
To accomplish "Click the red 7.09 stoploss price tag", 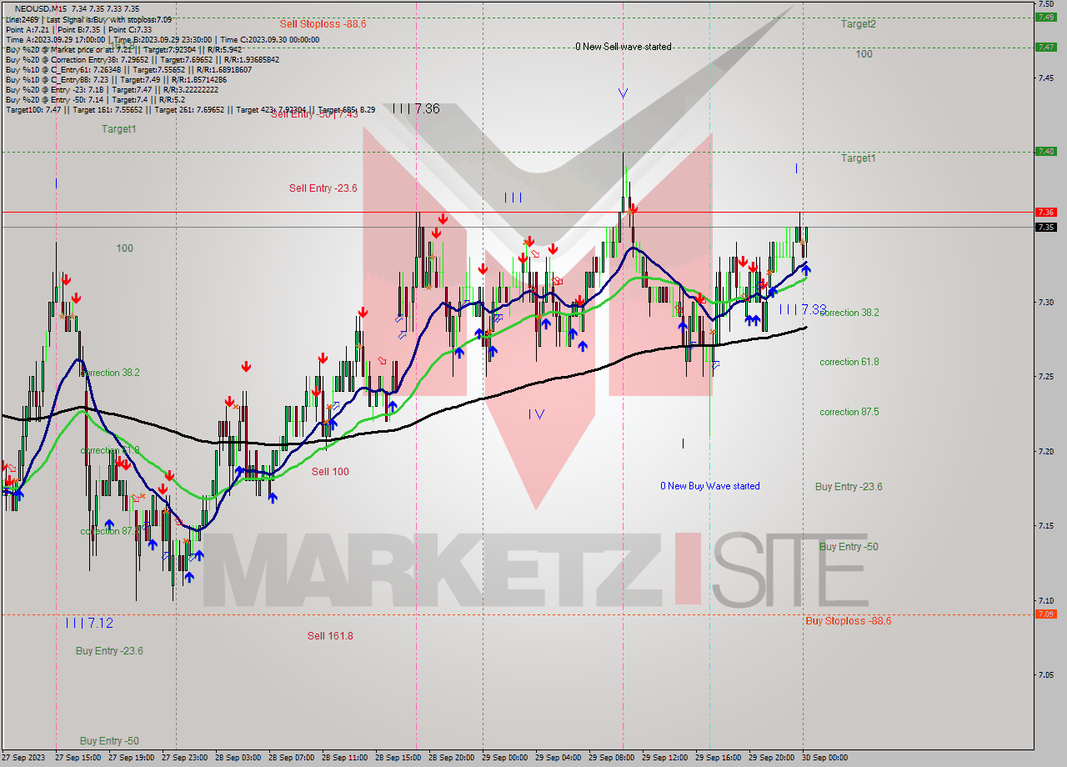I will 1045,614.
